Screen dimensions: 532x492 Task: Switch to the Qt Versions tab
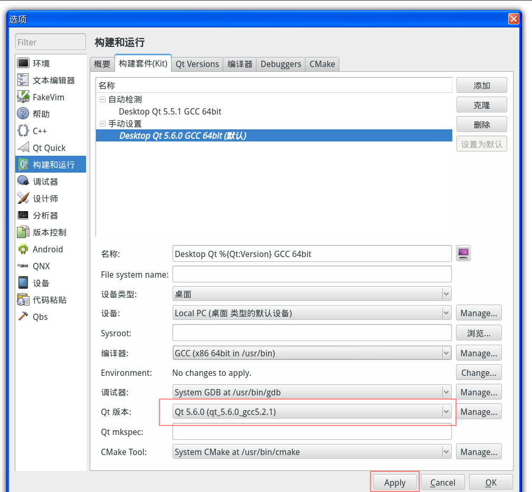coord(197,64)
